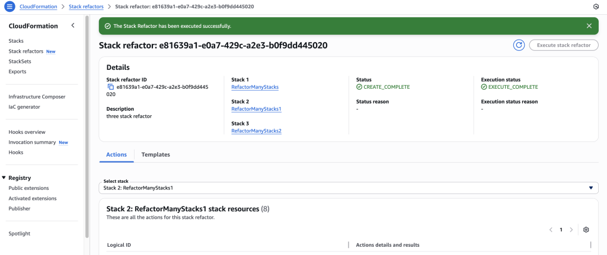This screenshot has width=607, height=255.
Task: Open StackSets in the sidebar
Action: 20,61
